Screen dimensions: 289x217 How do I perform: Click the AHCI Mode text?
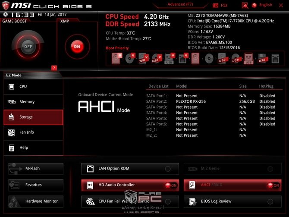click(x=104, y=107)
